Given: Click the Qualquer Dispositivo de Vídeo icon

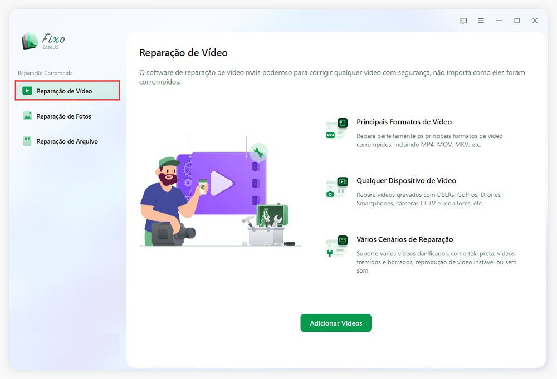Looking at the screenshot, I should [336, 188].
